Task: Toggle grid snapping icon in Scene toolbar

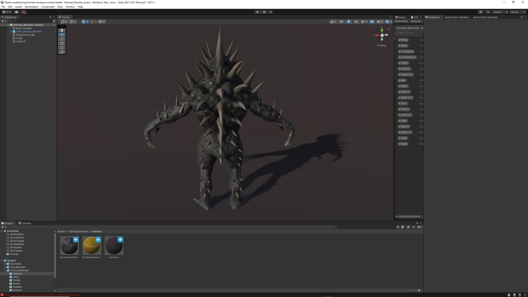Action: tap(93, 22)
